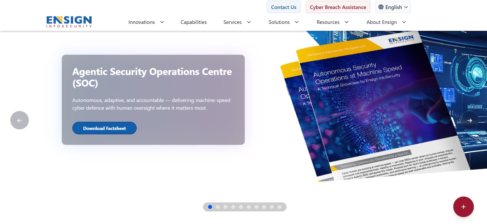Screen dimensions: 487x224
Task: Select the second carousel dot
Action: tap(218, 207)
